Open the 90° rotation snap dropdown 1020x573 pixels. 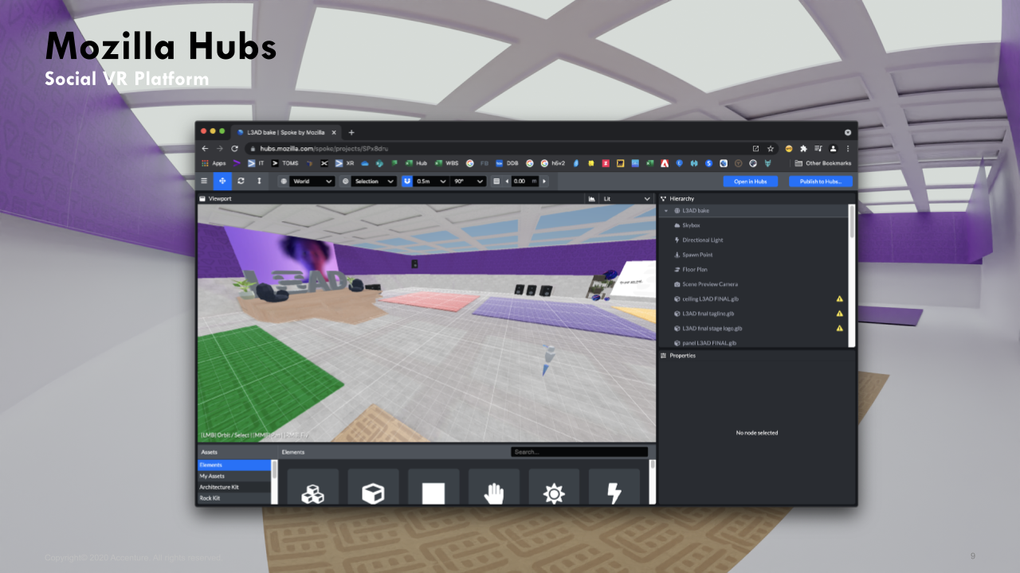pyautogui.click(x=468, y=181)
